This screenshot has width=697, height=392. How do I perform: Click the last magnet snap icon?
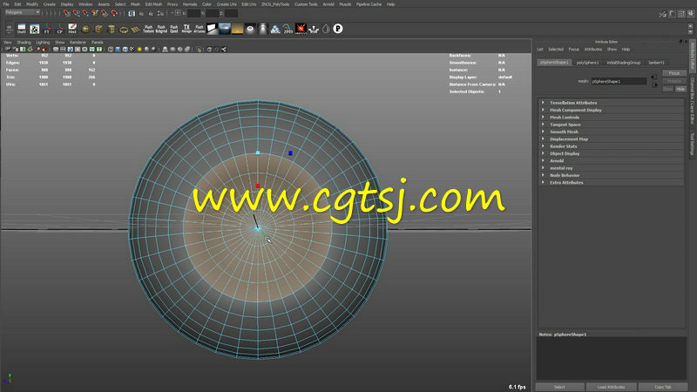pyautogui.click(x=114, y=13)
